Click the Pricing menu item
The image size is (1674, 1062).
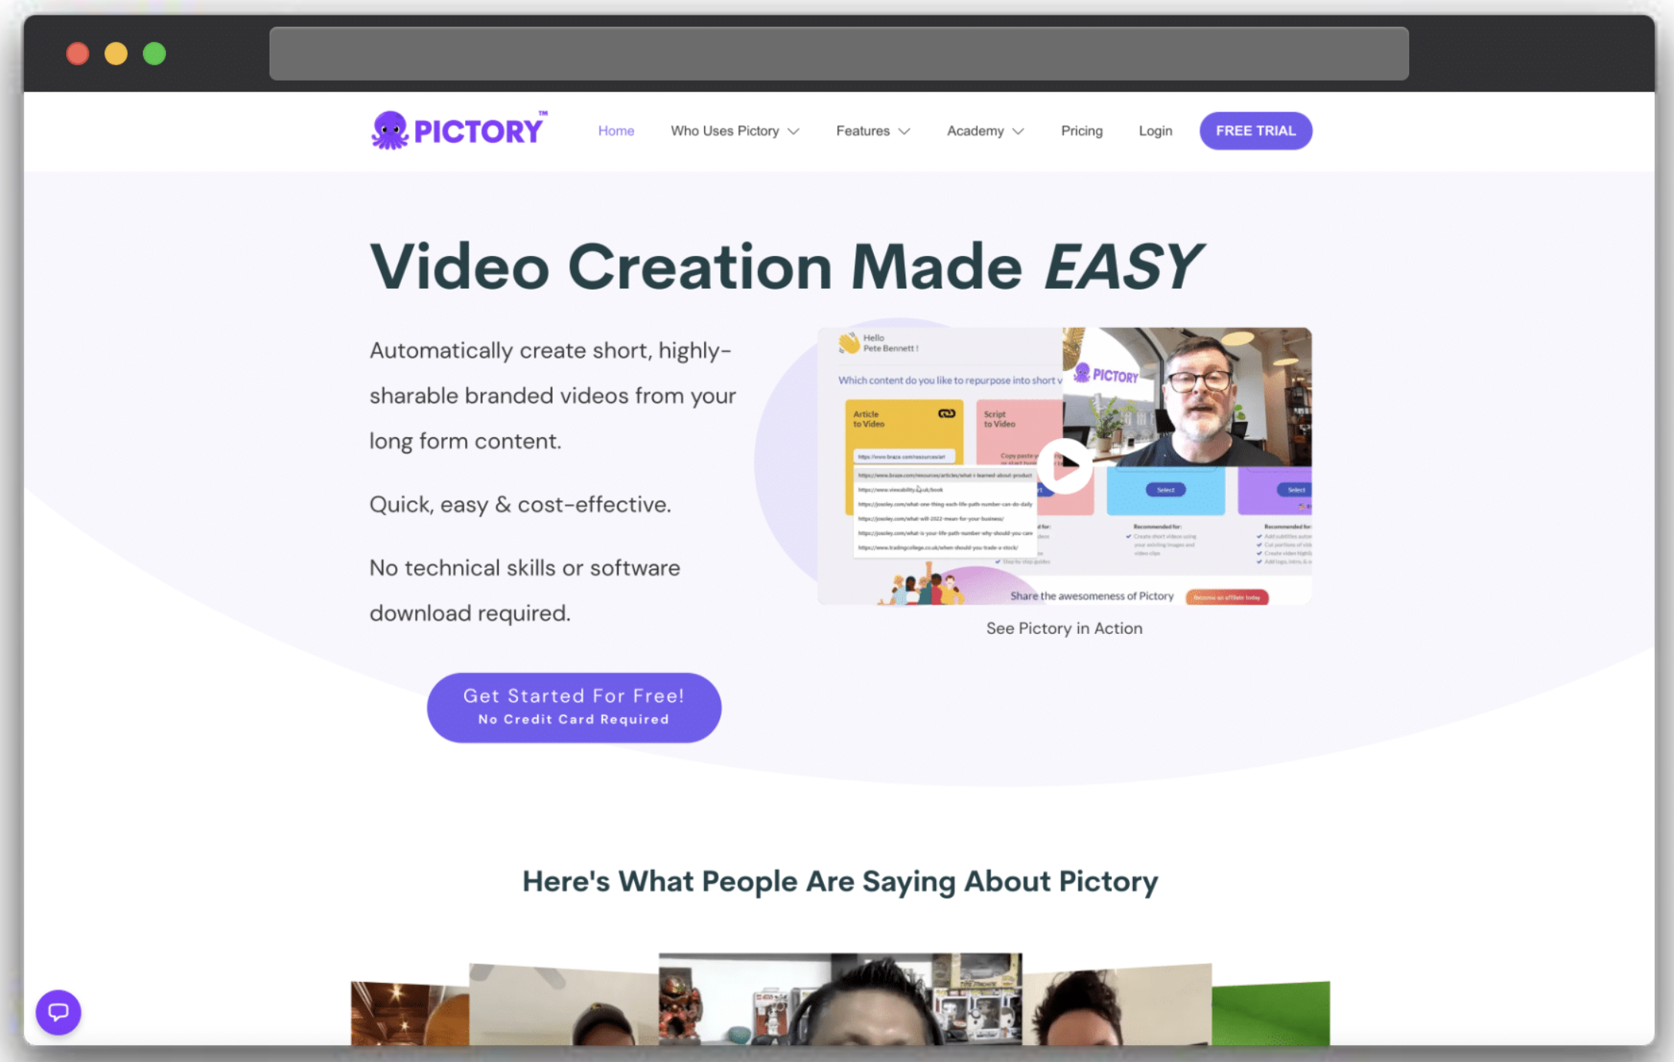(x=1080, y=131)
